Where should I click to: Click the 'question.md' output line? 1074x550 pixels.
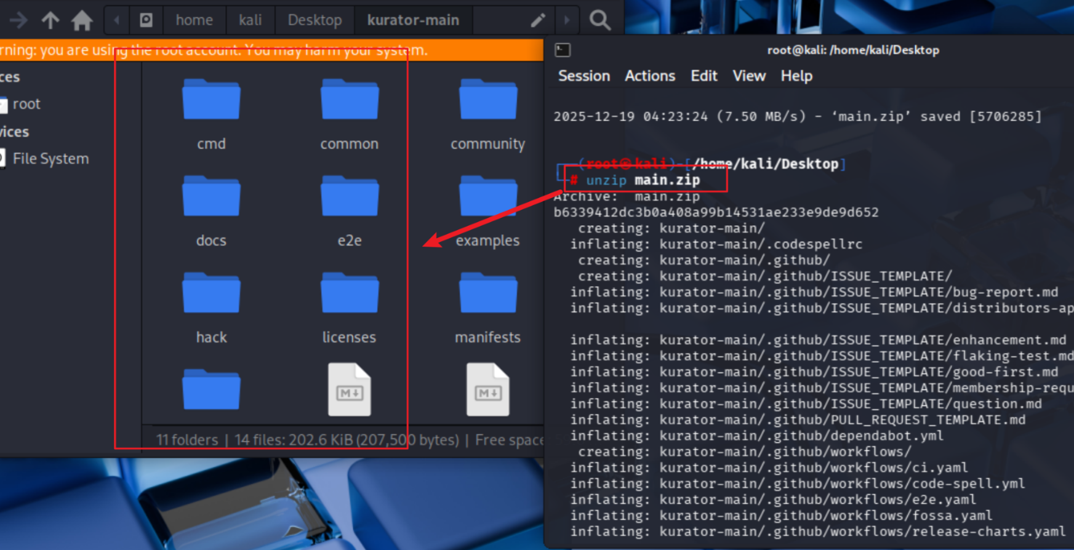(806, 404)
